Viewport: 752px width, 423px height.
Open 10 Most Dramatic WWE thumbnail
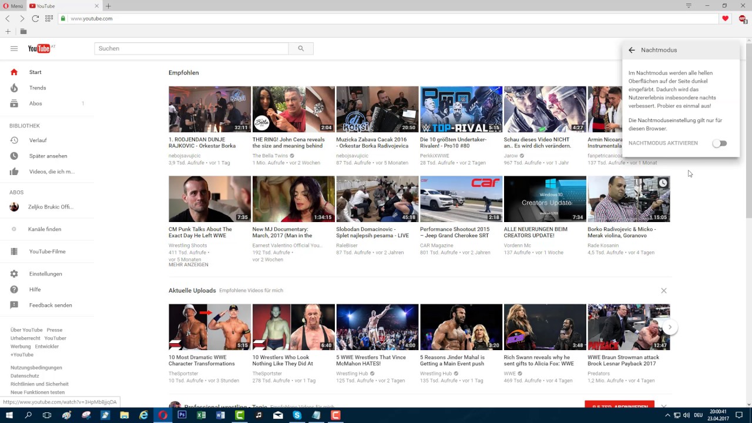(210, 327)
